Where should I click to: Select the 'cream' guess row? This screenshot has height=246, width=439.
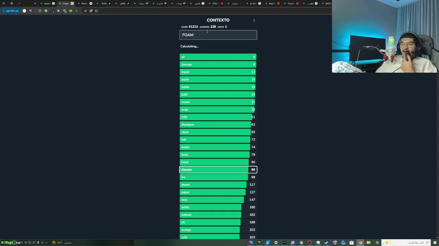pyautogui.click(x=218, y=102)
